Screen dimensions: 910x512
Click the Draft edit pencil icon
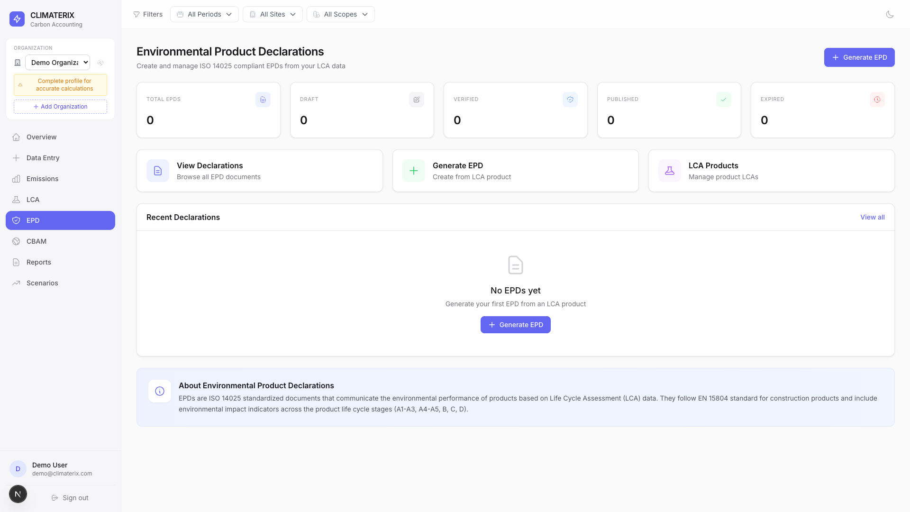tap(416, 100)
